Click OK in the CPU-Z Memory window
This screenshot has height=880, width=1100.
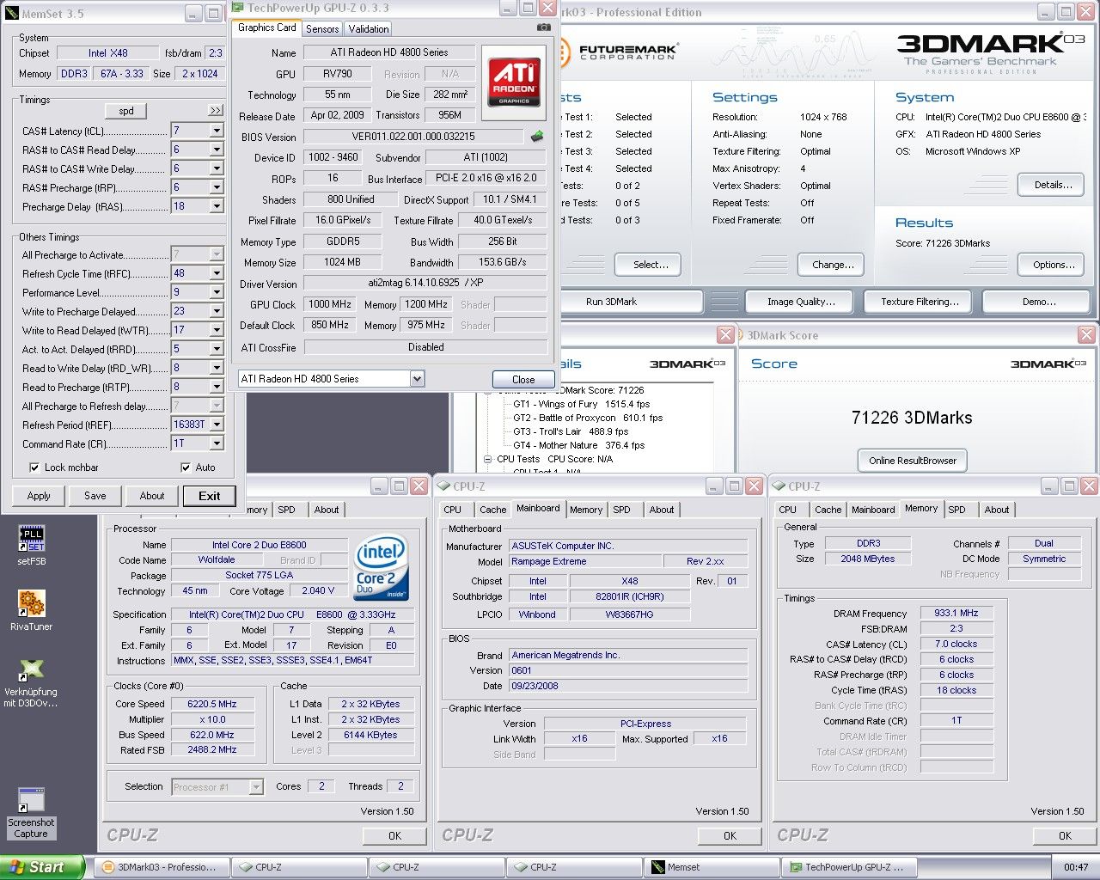click(1065, 835)
